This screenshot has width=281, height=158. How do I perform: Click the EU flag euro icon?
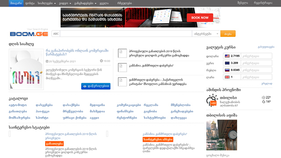[227, 63]
